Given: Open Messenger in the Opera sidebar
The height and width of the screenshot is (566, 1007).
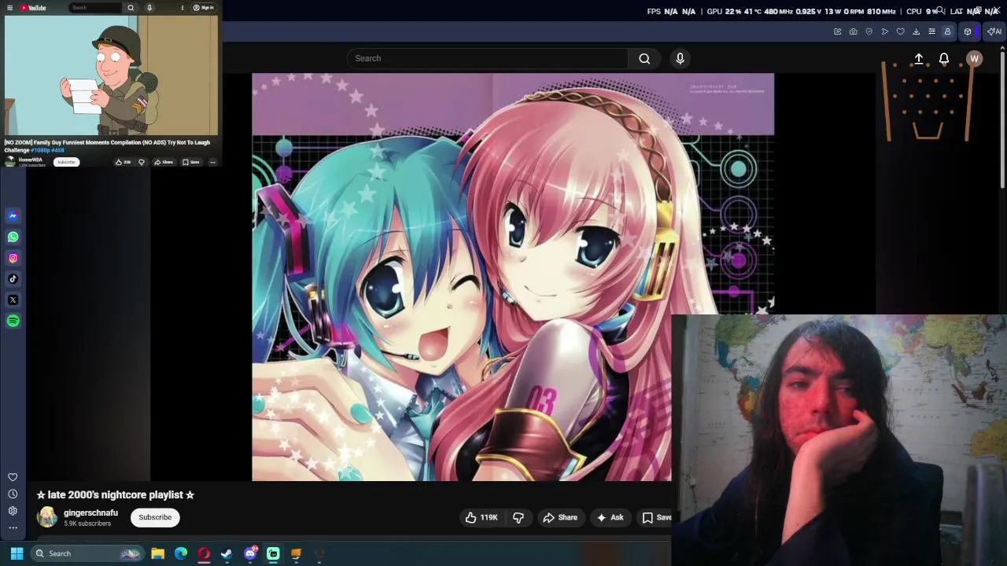Looking at the screenshot, I should coord(13,215).
